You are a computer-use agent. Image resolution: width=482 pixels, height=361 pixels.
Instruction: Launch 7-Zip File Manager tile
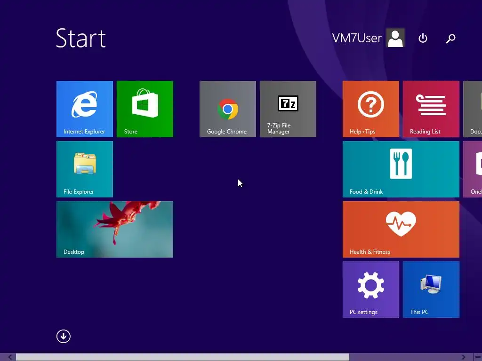[288, 109]
